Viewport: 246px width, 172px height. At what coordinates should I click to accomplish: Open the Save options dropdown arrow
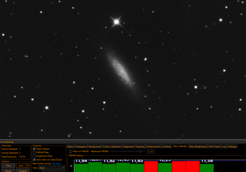click(28, 166)
